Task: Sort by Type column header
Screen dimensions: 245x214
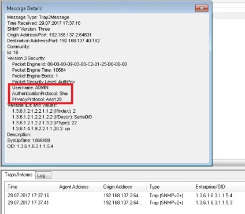Action: point(154,187)
